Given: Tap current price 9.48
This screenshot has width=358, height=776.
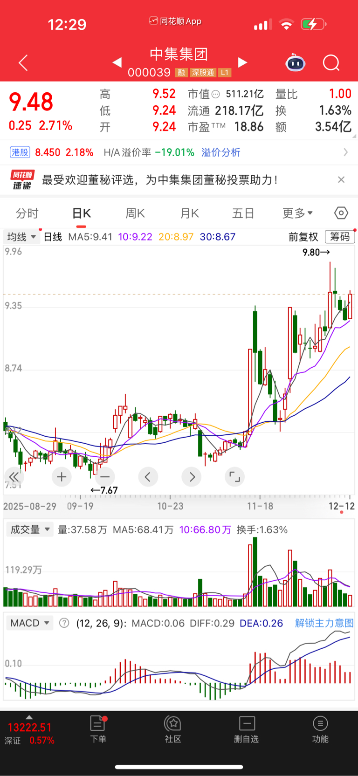Looking at the screenshot, I should pyautogui.click(x=31, y=102).
